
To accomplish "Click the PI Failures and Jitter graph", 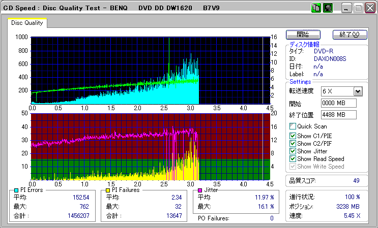I will click(151, 147).
